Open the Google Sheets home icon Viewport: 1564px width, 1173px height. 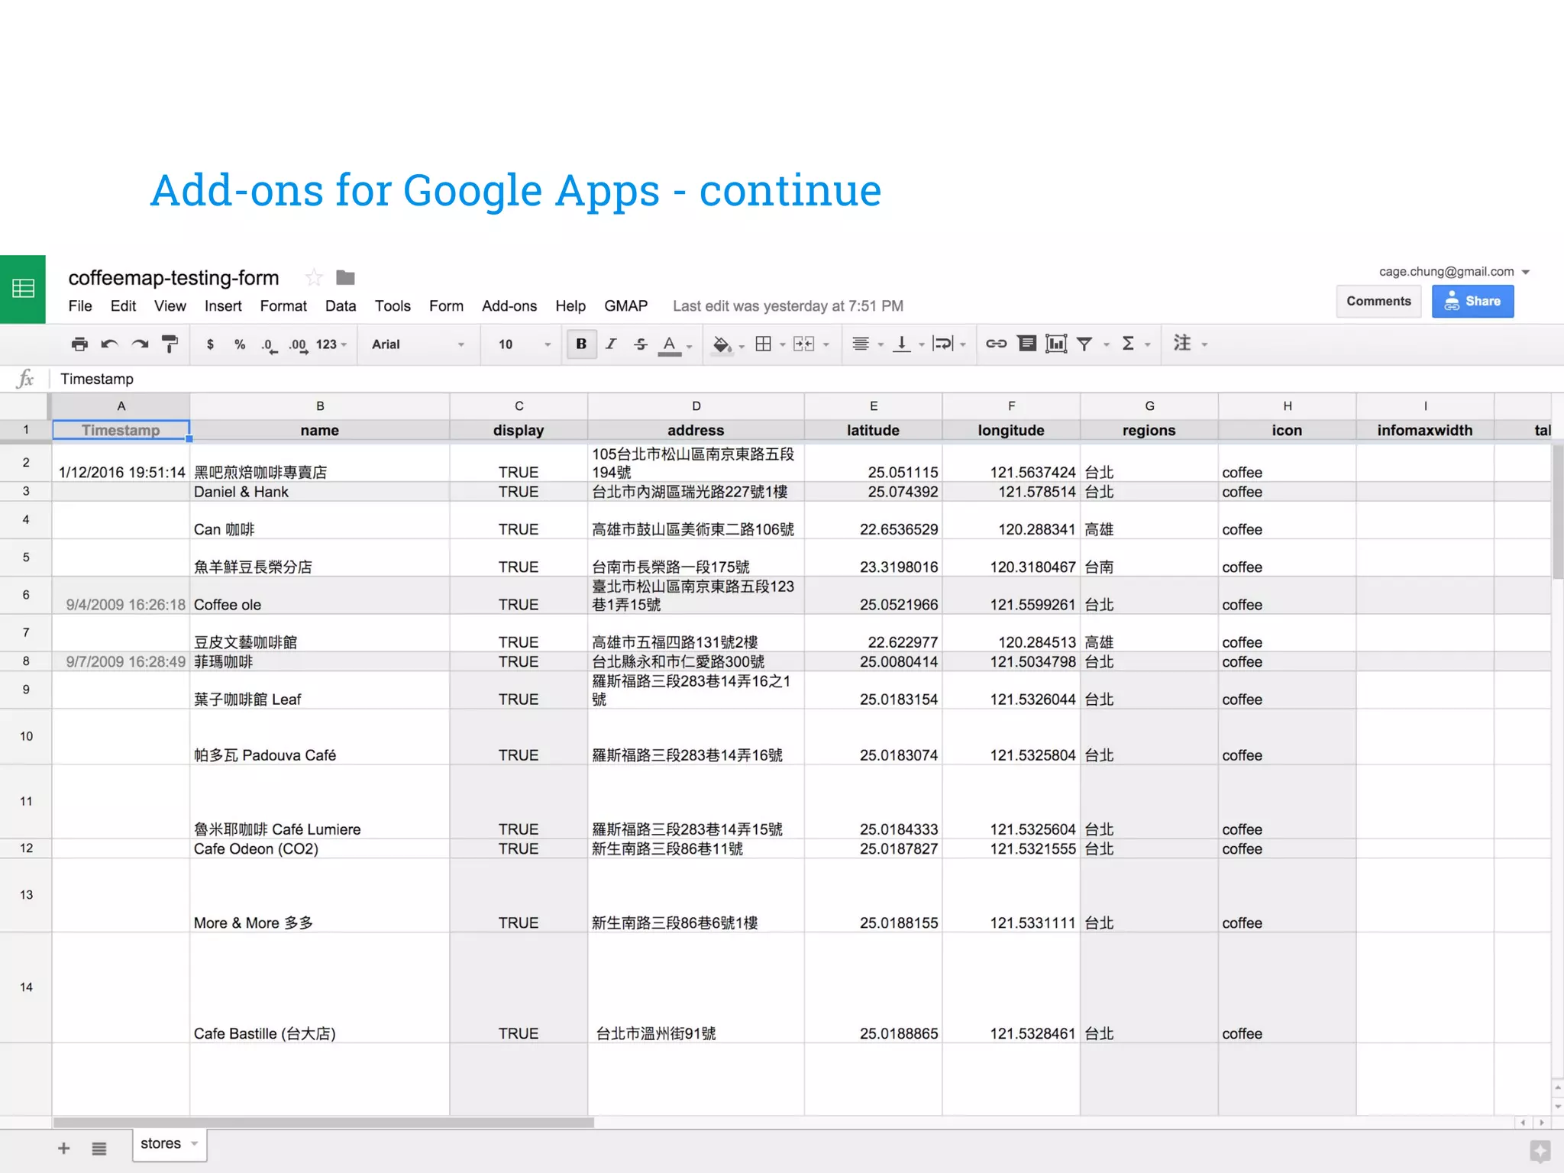[x=23, y=289]
